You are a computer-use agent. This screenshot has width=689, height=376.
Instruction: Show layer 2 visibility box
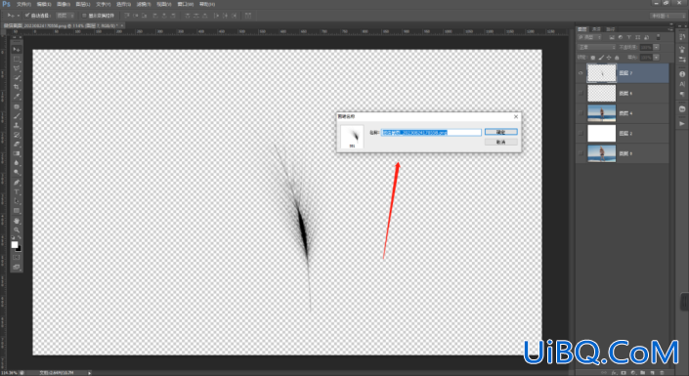point(581,133)
